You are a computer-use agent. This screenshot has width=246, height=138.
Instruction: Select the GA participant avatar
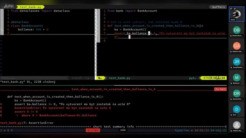[237, 46]
